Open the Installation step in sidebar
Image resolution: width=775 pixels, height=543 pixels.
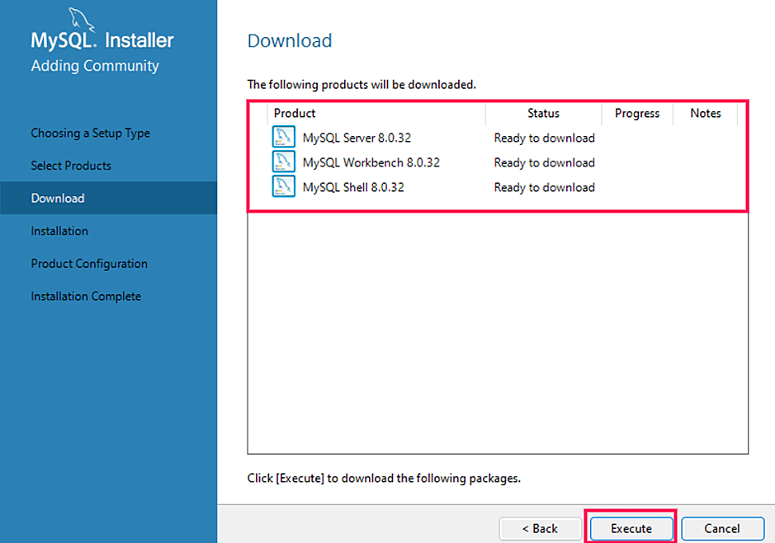click(x=59, y=231)
